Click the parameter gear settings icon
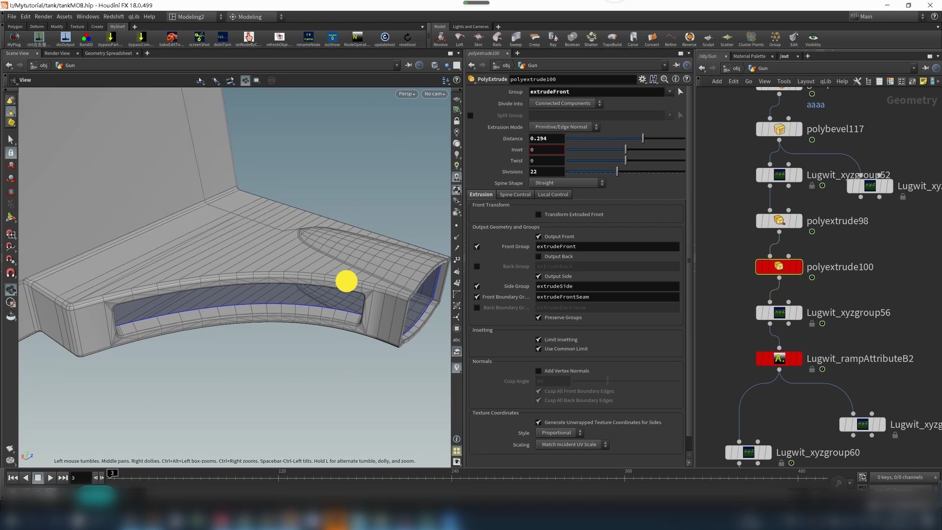The image size is (942, 530). coord(642,79)
